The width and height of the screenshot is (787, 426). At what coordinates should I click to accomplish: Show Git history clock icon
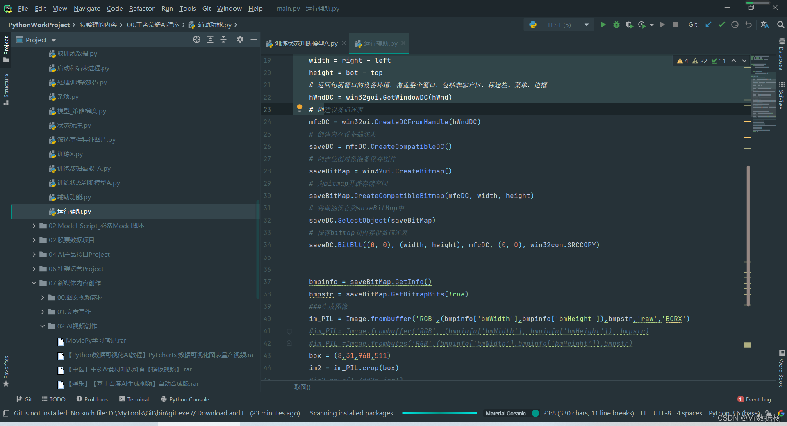click(735, 25)
